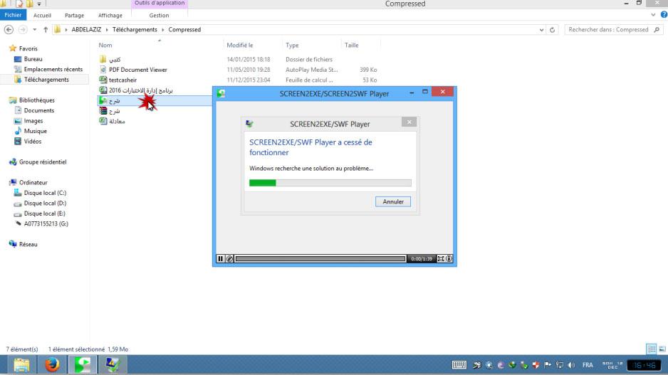Open the Fichier ribbon tab
The height and width of the screenshot is (375, 668).
[x=14, y=15]
